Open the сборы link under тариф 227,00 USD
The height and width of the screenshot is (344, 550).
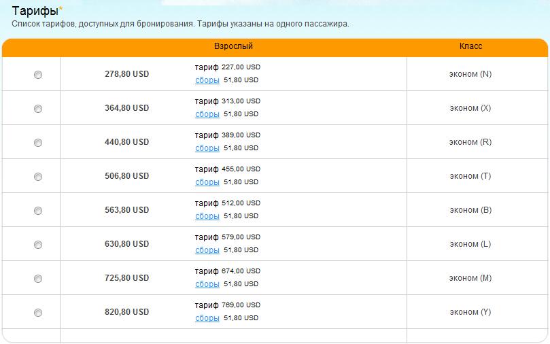click(x=207, y=80)
